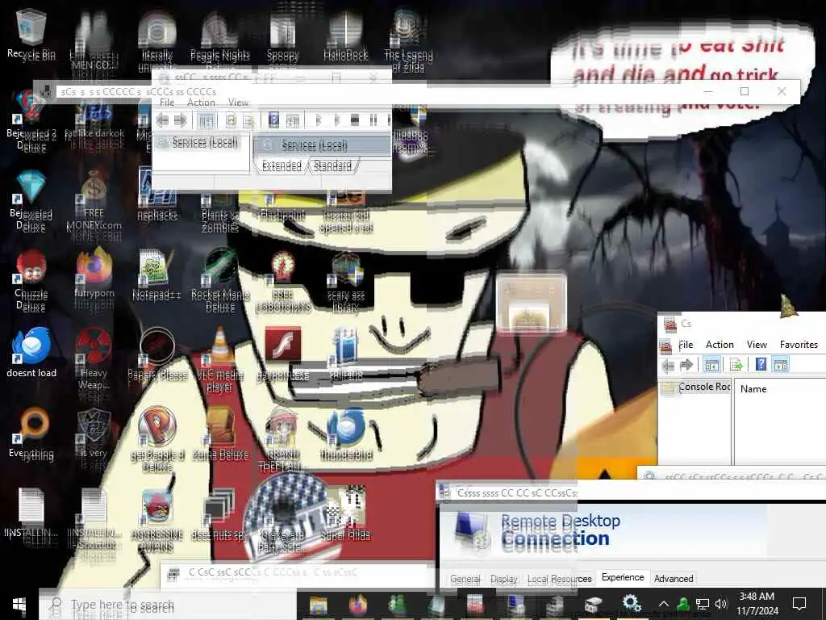Open the AGGRESSIVE AVIANS Angry Birds shortcut
This screenshot has width=826, height=620.
[157, 520]
